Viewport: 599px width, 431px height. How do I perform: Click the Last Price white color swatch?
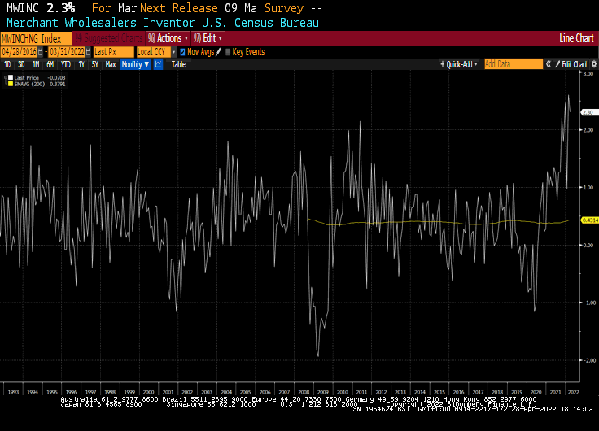coord(11,77)
